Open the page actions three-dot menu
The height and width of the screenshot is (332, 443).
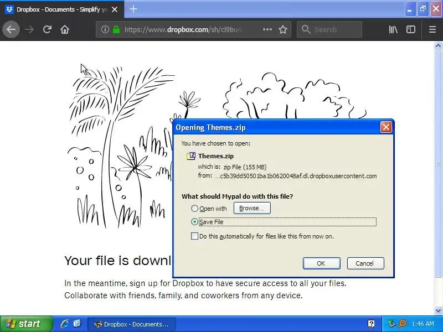click(267, 29)
